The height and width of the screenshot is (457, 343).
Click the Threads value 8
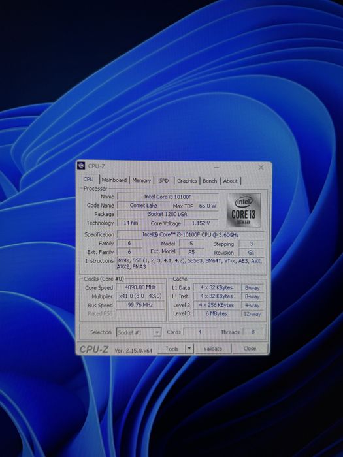(253, 332)
